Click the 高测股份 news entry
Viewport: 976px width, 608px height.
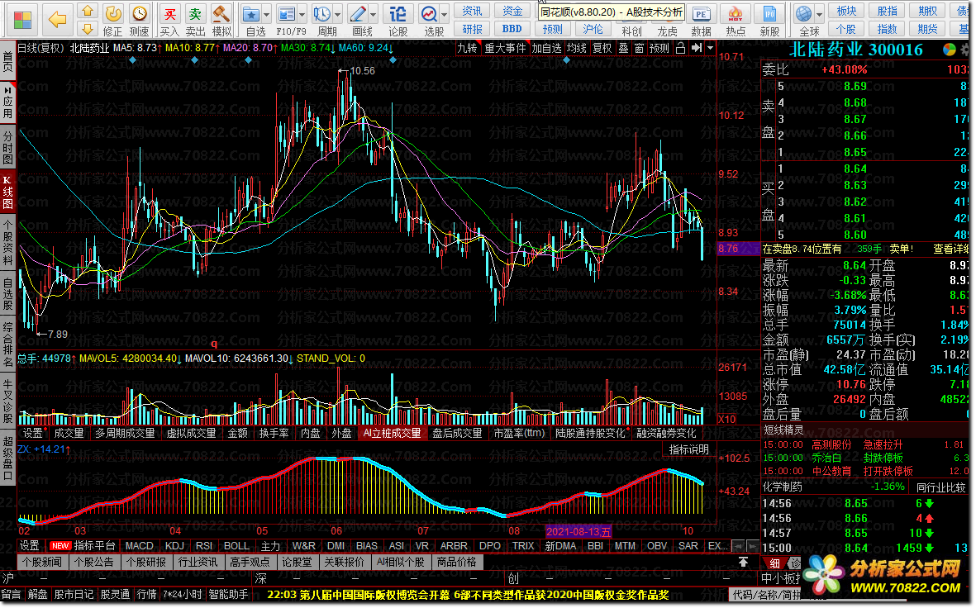(x=831, y=445)
